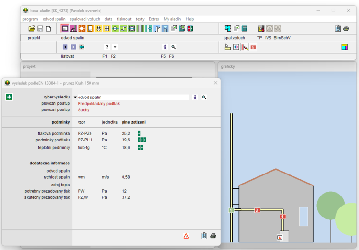Viewport: 359px width, 250px height.
Task: Click the orange sun-shaped odvod spalin tool icon
Action: [x=81, y=29]
